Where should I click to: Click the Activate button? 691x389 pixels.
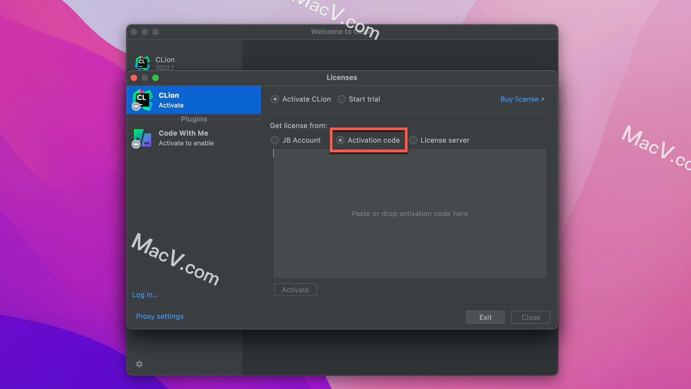(x=295, y=289)
